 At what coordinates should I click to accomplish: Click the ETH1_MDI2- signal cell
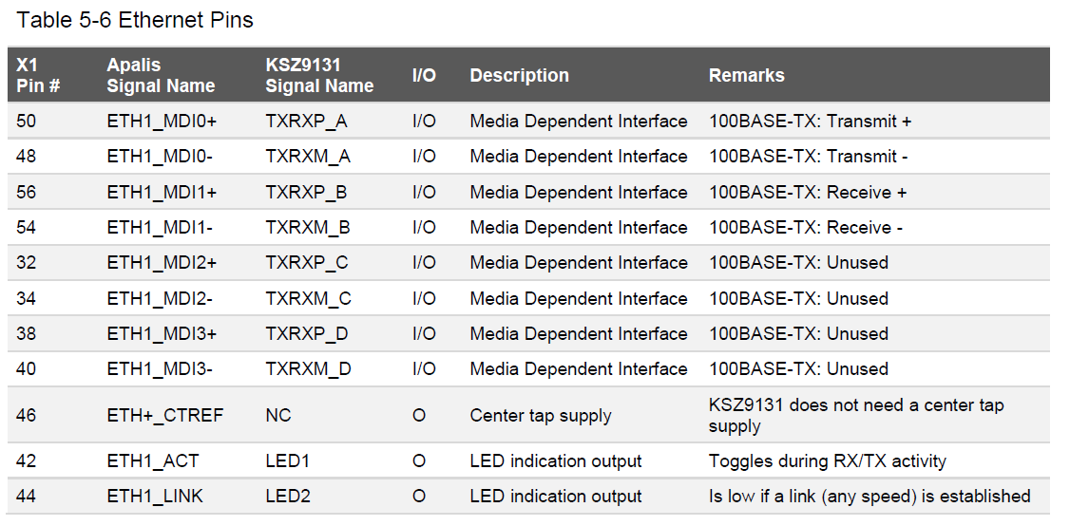pos(160,299)
